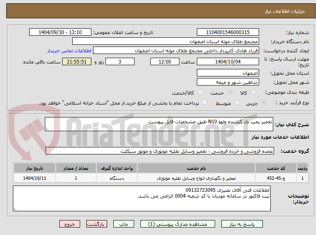Click need date cell 1404/10/11
This screenshot has width=316, height=235.
click(x=34, y=178)
